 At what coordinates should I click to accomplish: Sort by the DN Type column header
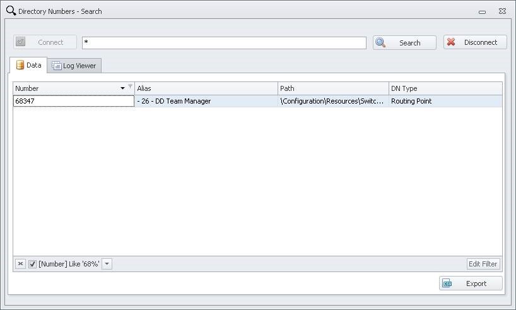(x=445, y=88)
